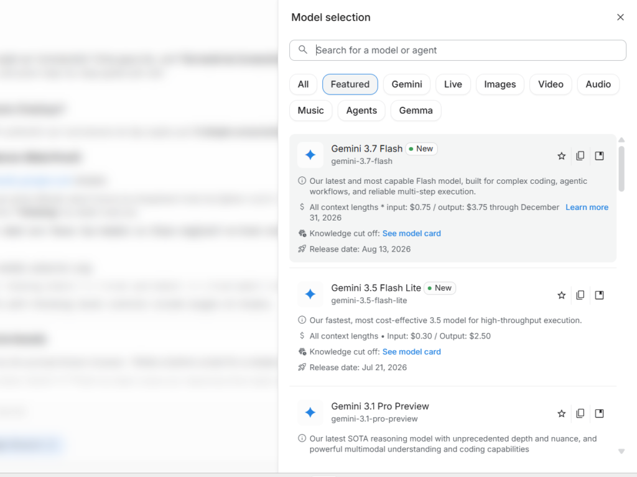The image size is (637, 477).
Task: Select the Gemini 3.5 Flash Lite model title
Action: click(376, 288)
